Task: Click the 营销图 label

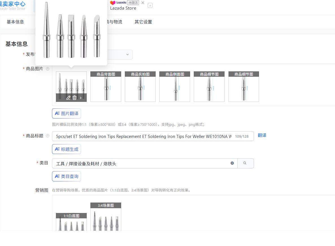Action: click(42, 190)
